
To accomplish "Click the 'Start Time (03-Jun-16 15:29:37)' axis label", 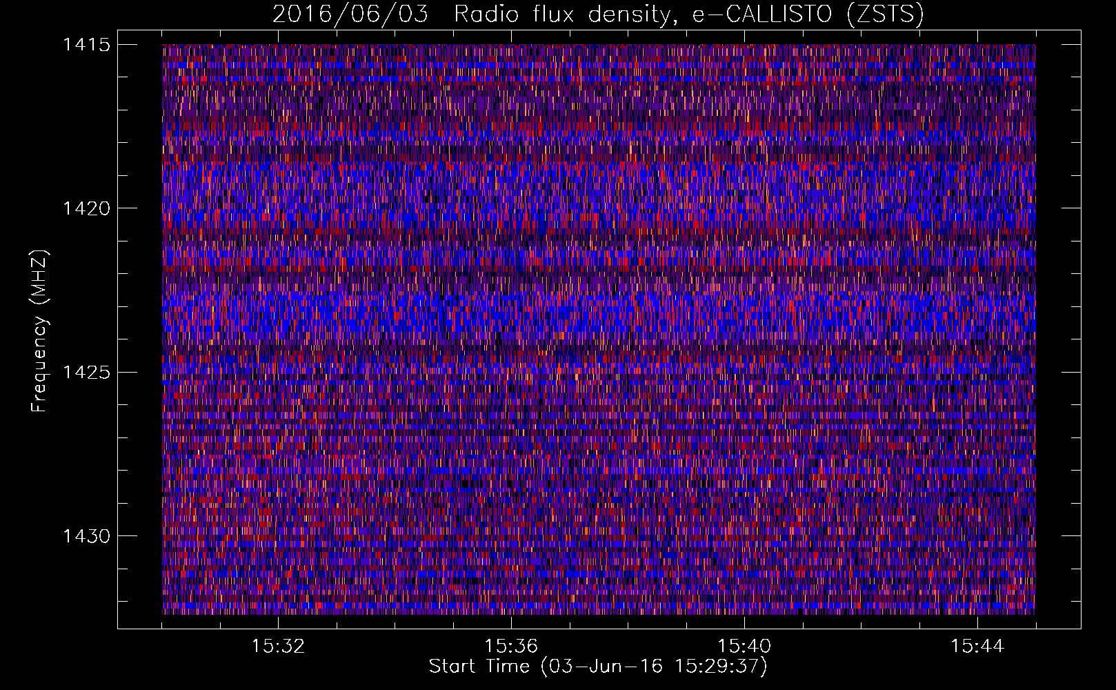I will click(598, 667).
